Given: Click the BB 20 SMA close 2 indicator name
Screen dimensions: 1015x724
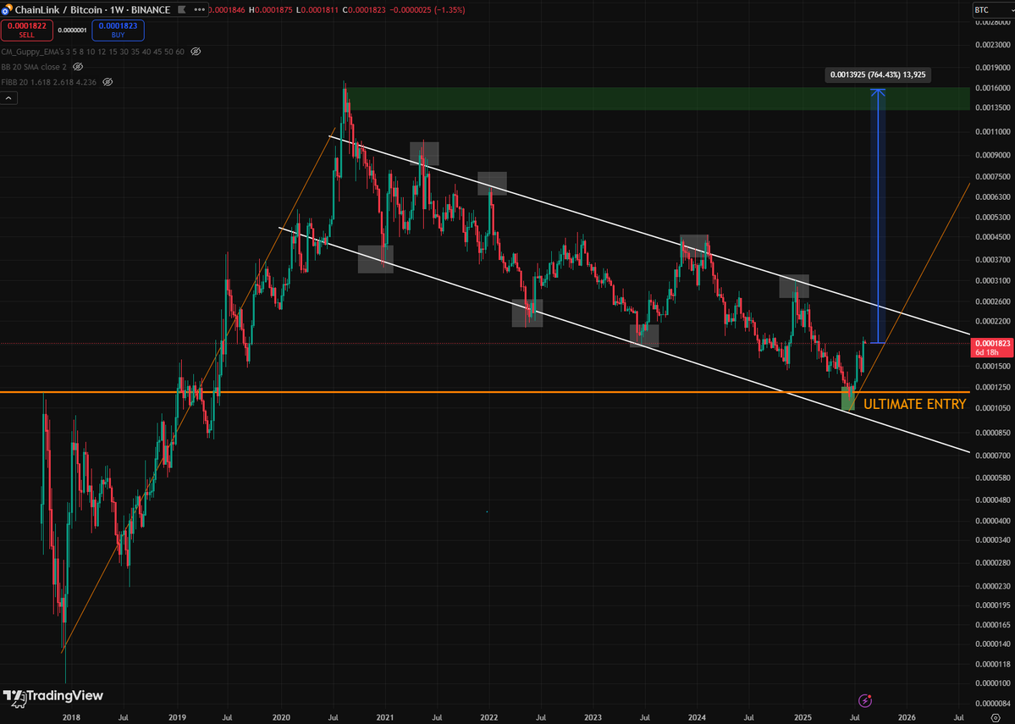Looking at the screenshot, I should (34, 67).
